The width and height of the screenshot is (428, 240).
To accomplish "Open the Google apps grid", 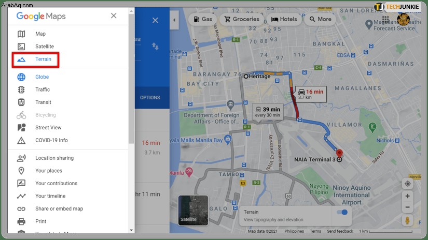I will [385, 19].
